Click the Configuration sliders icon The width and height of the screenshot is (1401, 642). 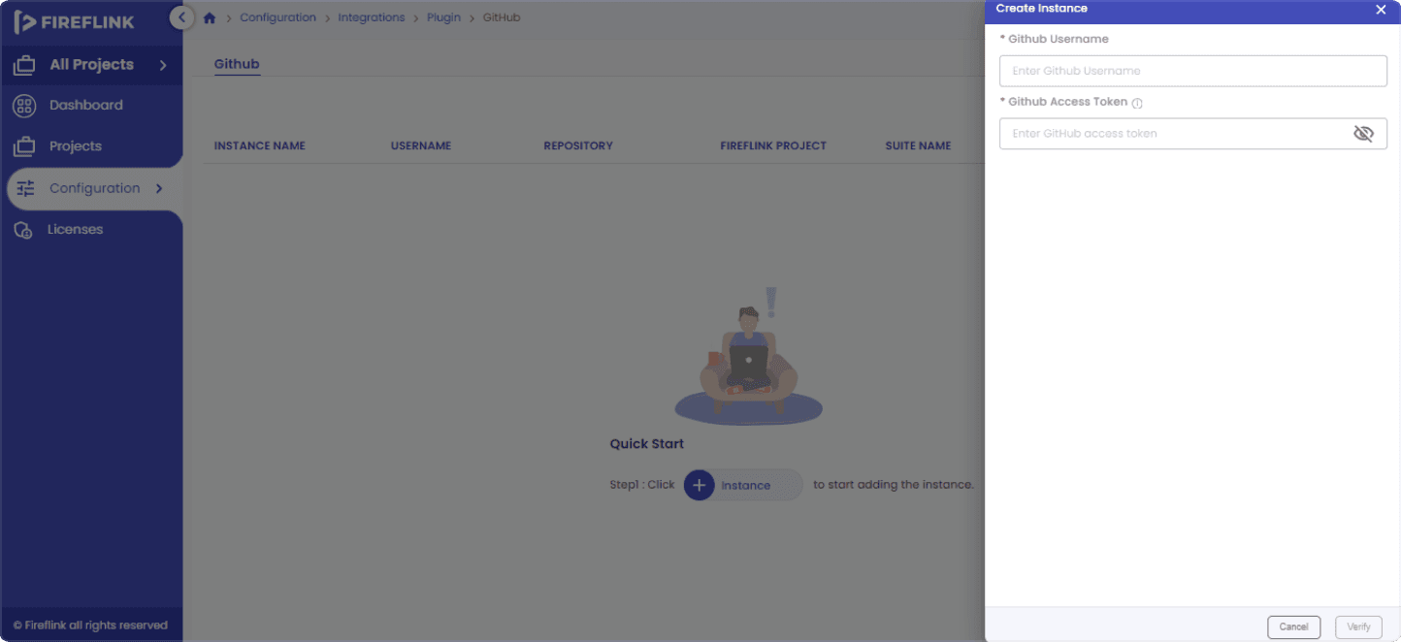click(x=26, y=188)
